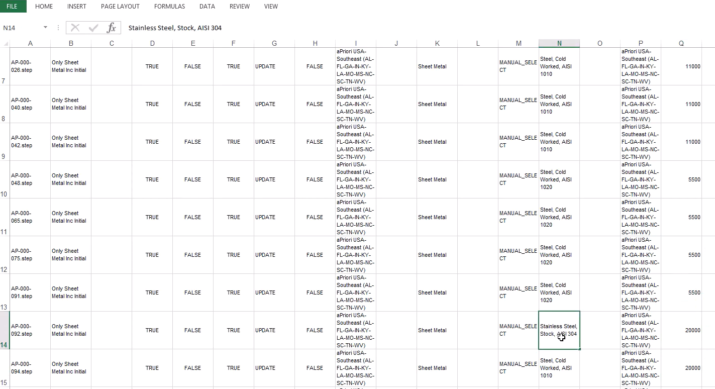
Task: Select the cell containing AP-000-092.step
Action: [x=30, y=330]
